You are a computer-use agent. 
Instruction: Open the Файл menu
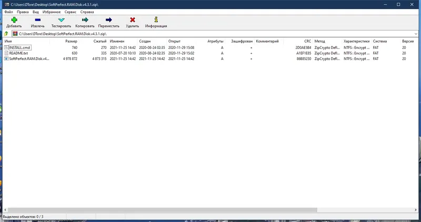pos(8,12)
